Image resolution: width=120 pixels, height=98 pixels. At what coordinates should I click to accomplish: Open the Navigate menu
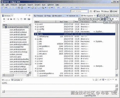22,5
